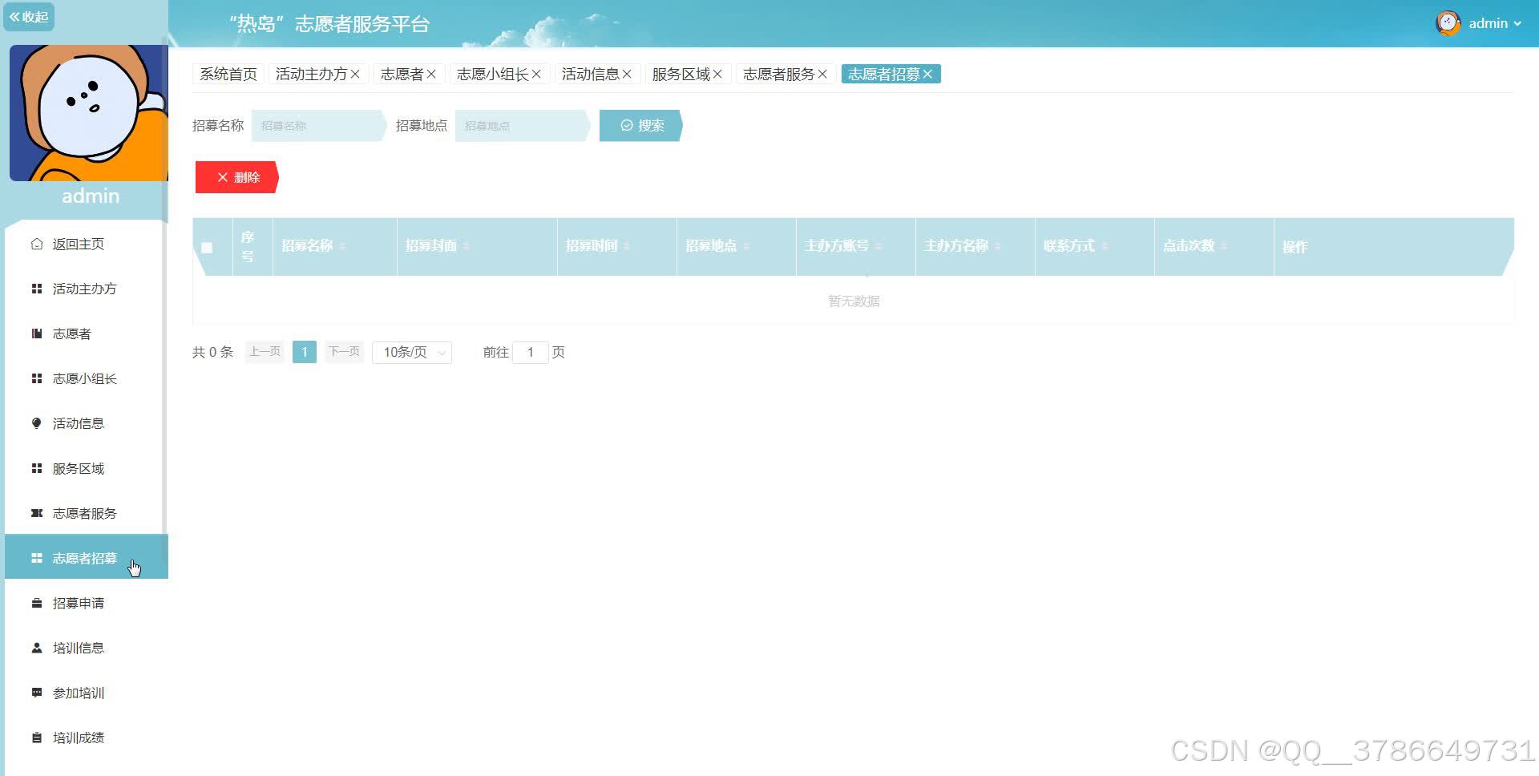Click the 招募名称 search input field
This screenshot has width=1539, height=776.
point(315,126)
